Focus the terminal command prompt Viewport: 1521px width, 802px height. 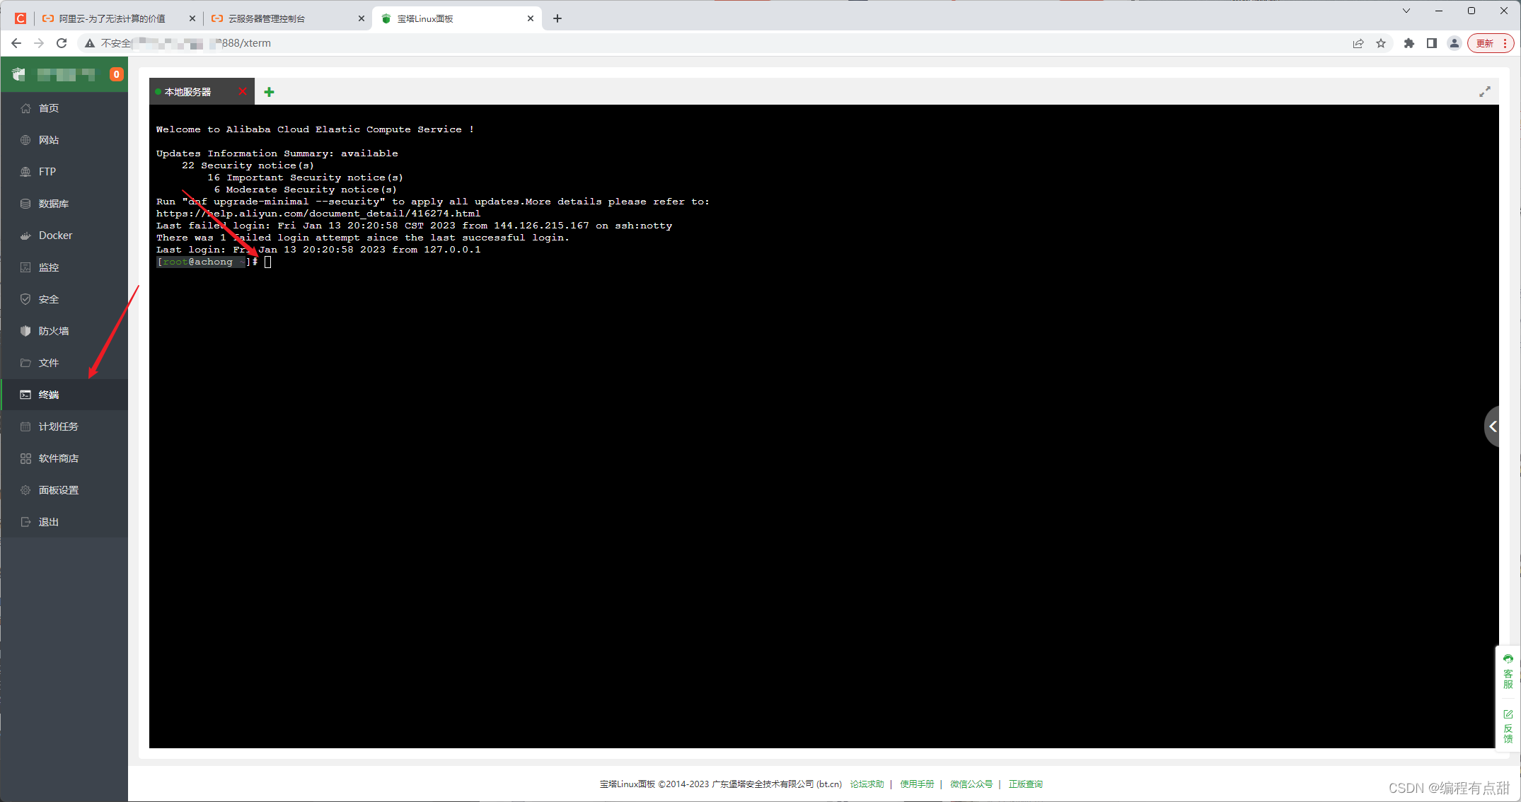click(x=268, y=262)
